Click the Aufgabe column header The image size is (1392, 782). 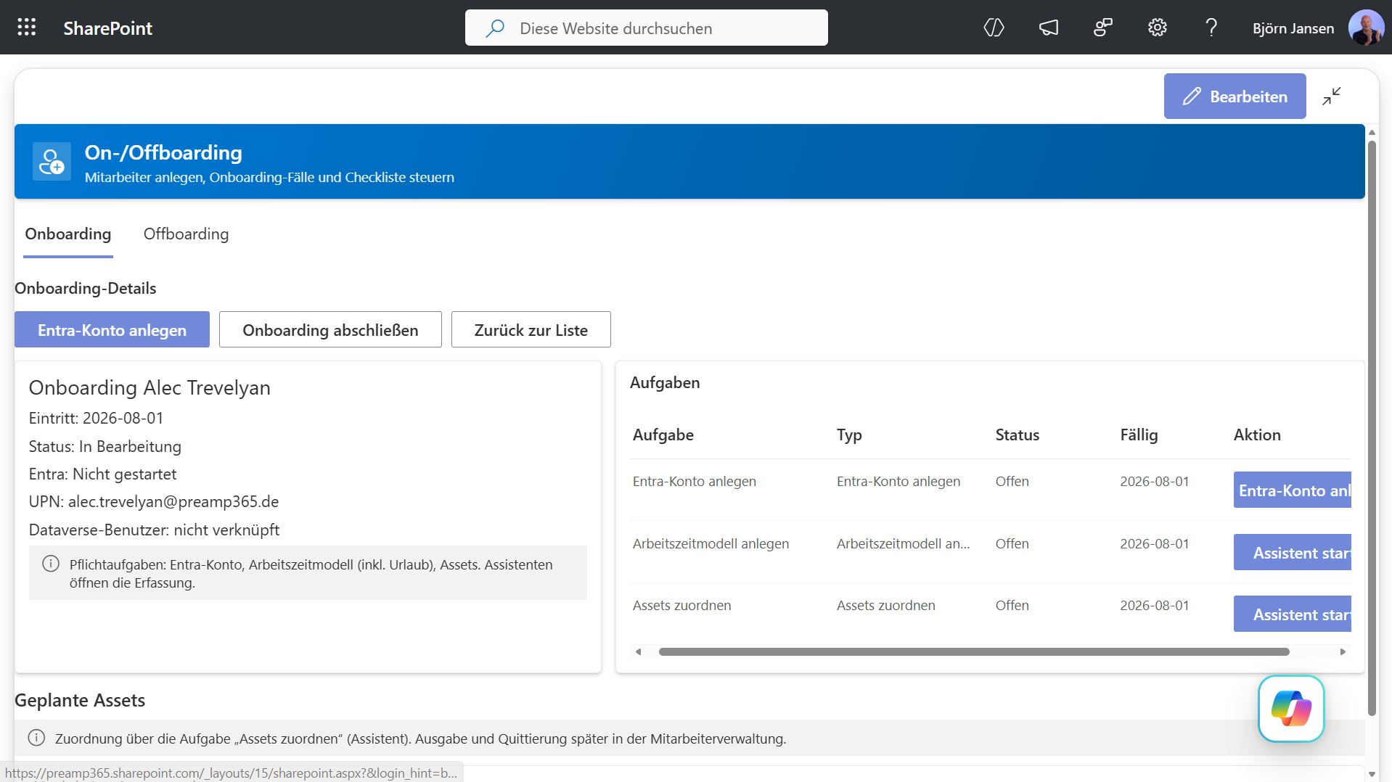(x=663, y=435)
